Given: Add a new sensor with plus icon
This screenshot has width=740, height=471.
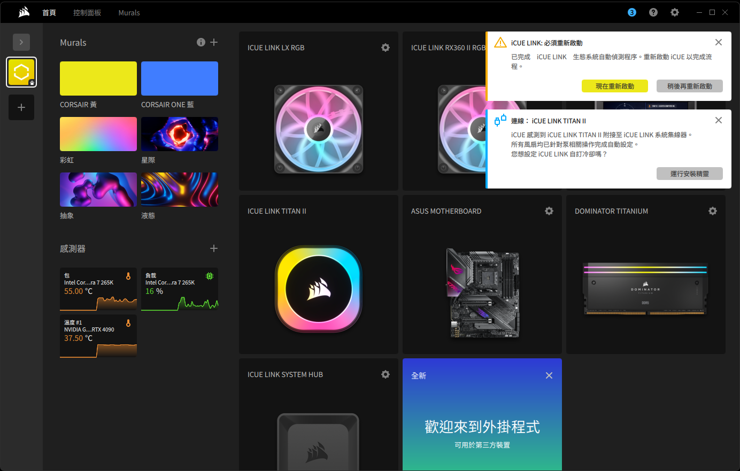Looking at the screenshot, I should tap(214, 248).
